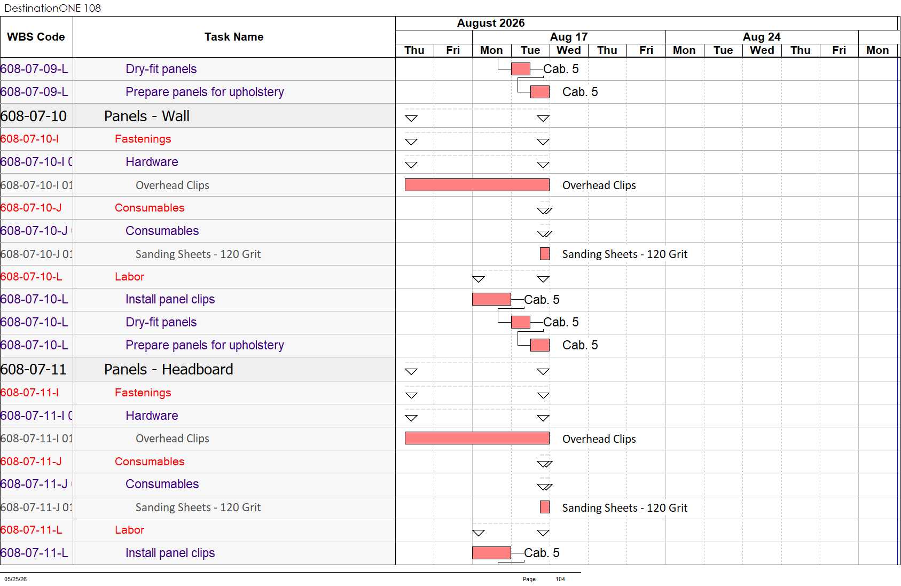Select red Consumables heading in row 608-07-11-J
The image size is (901, 586).
click(150, 462)
